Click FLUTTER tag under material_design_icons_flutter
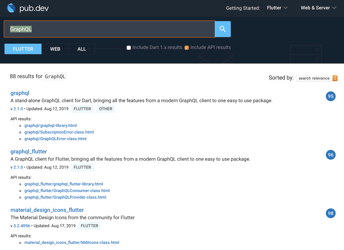 [89, 226]
